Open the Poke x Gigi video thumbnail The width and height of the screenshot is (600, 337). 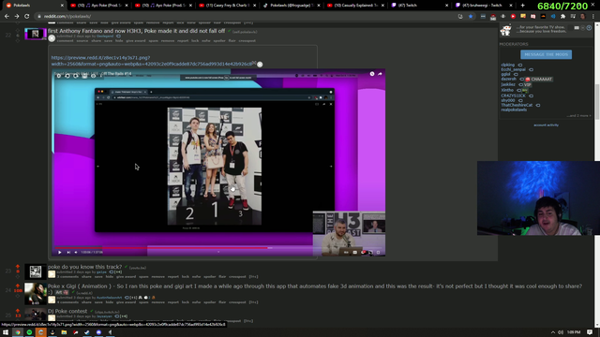click(36, 294)
